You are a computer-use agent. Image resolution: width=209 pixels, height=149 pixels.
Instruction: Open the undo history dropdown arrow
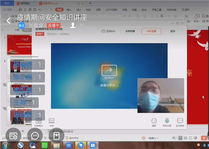(43, 10)
